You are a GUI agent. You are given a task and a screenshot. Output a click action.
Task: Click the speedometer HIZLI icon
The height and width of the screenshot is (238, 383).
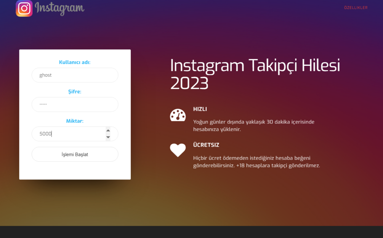tap(178, 115)
